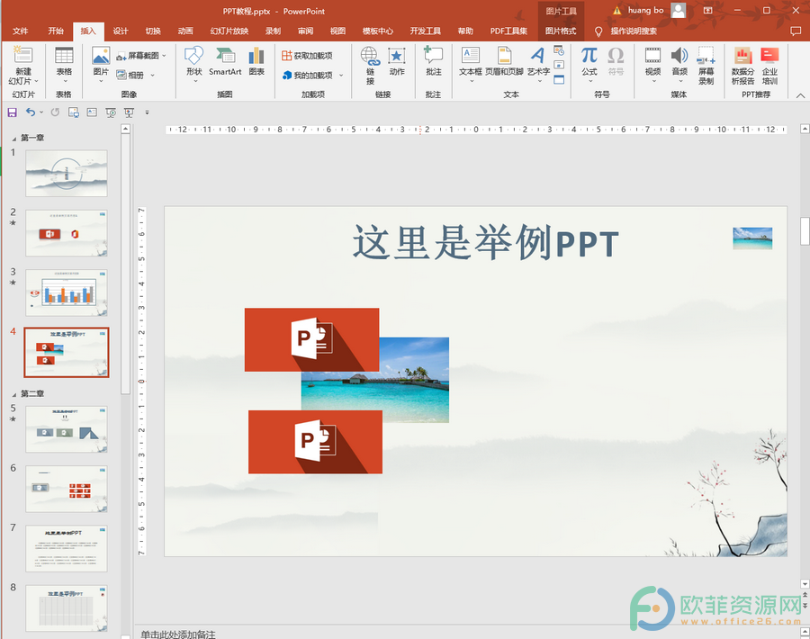
Task: Expand the 屏幕截图 dropdown arrow
Action: pyautogui.click(x=164, y=55)
